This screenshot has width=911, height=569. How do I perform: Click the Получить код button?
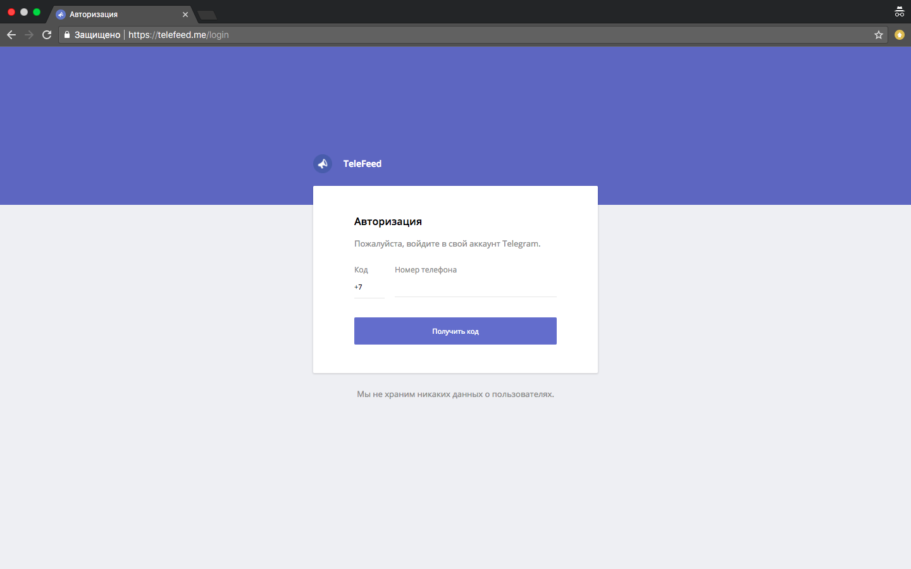coord(455,331)
